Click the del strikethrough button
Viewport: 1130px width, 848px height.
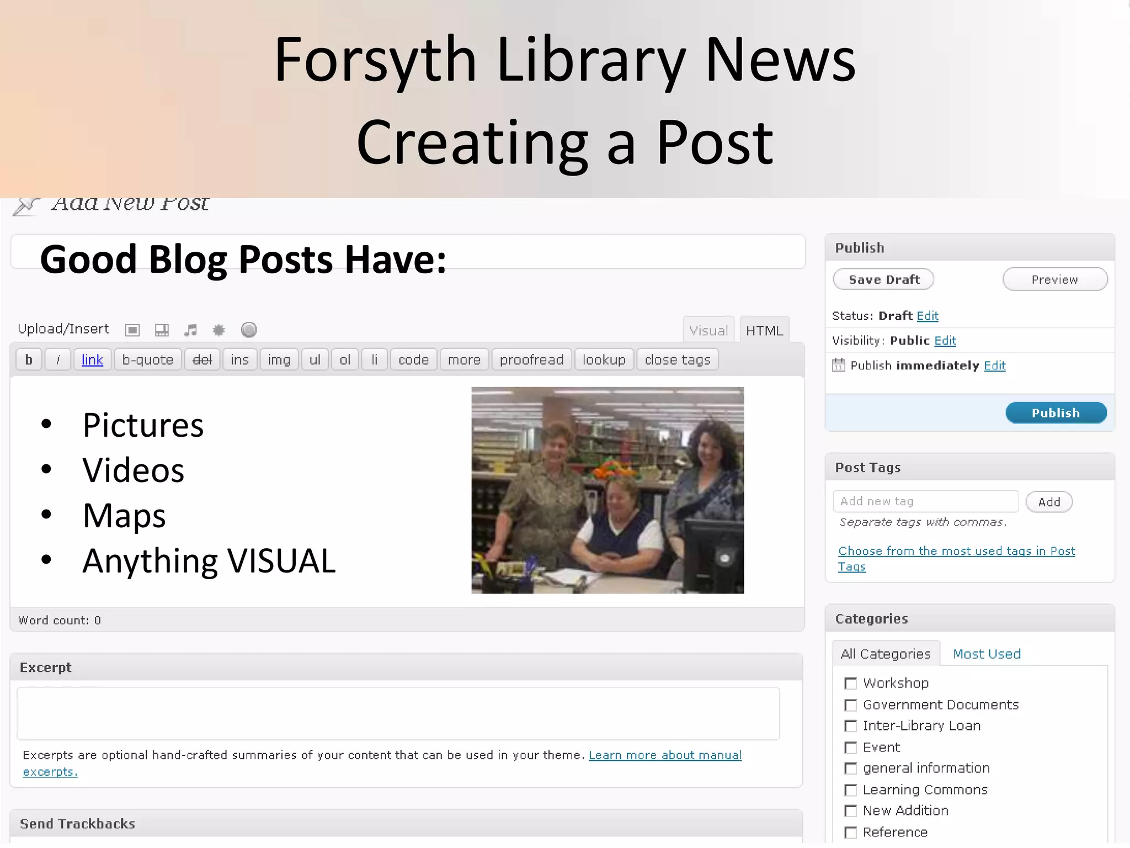pos(202,360)
